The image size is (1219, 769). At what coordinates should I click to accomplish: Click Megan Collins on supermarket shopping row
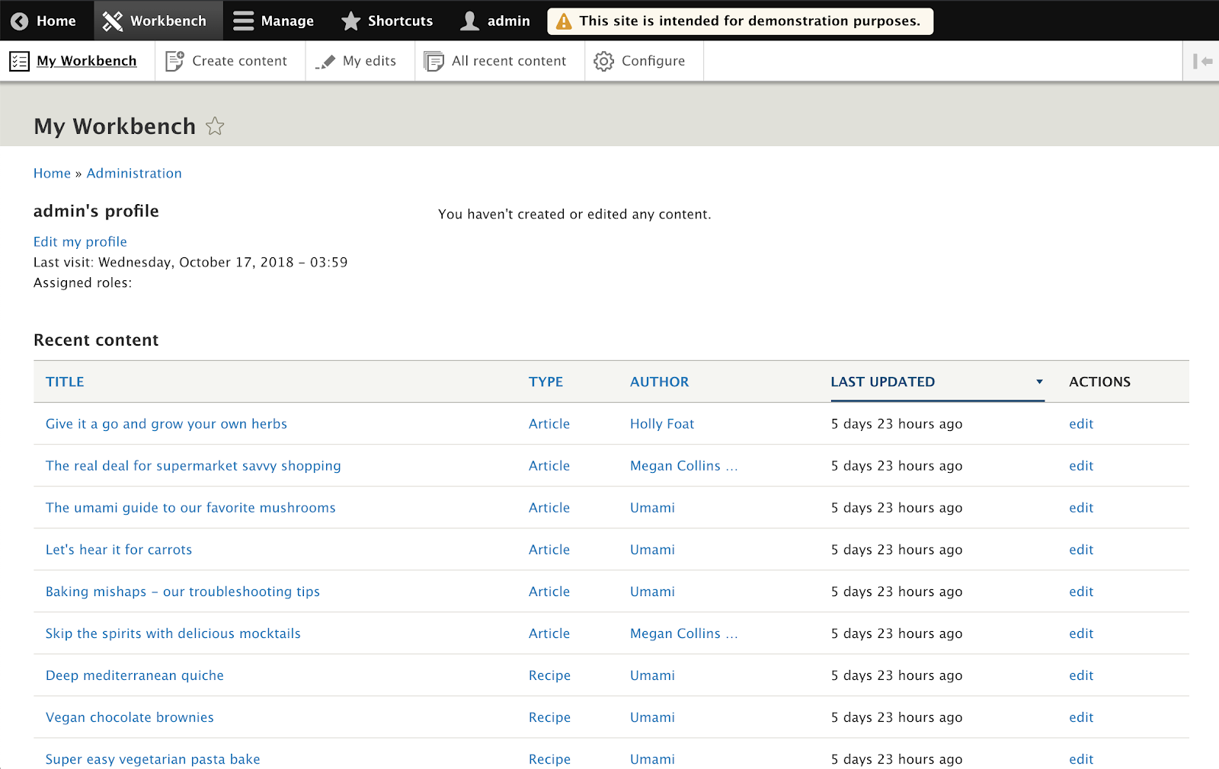[683, 466]
